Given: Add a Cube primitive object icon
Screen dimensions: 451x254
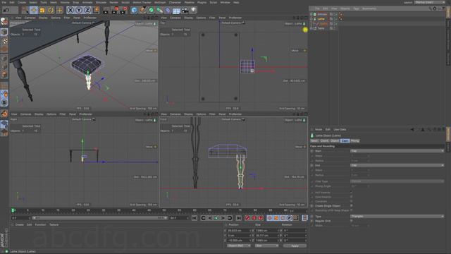Looking at the screenshot, I should (x=134, y=11).
